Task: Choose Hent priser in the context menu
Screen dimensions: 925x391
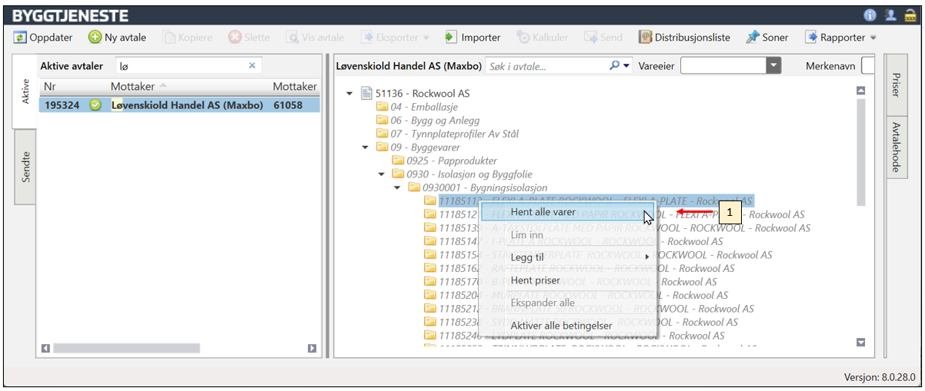Action: [535, 280]
